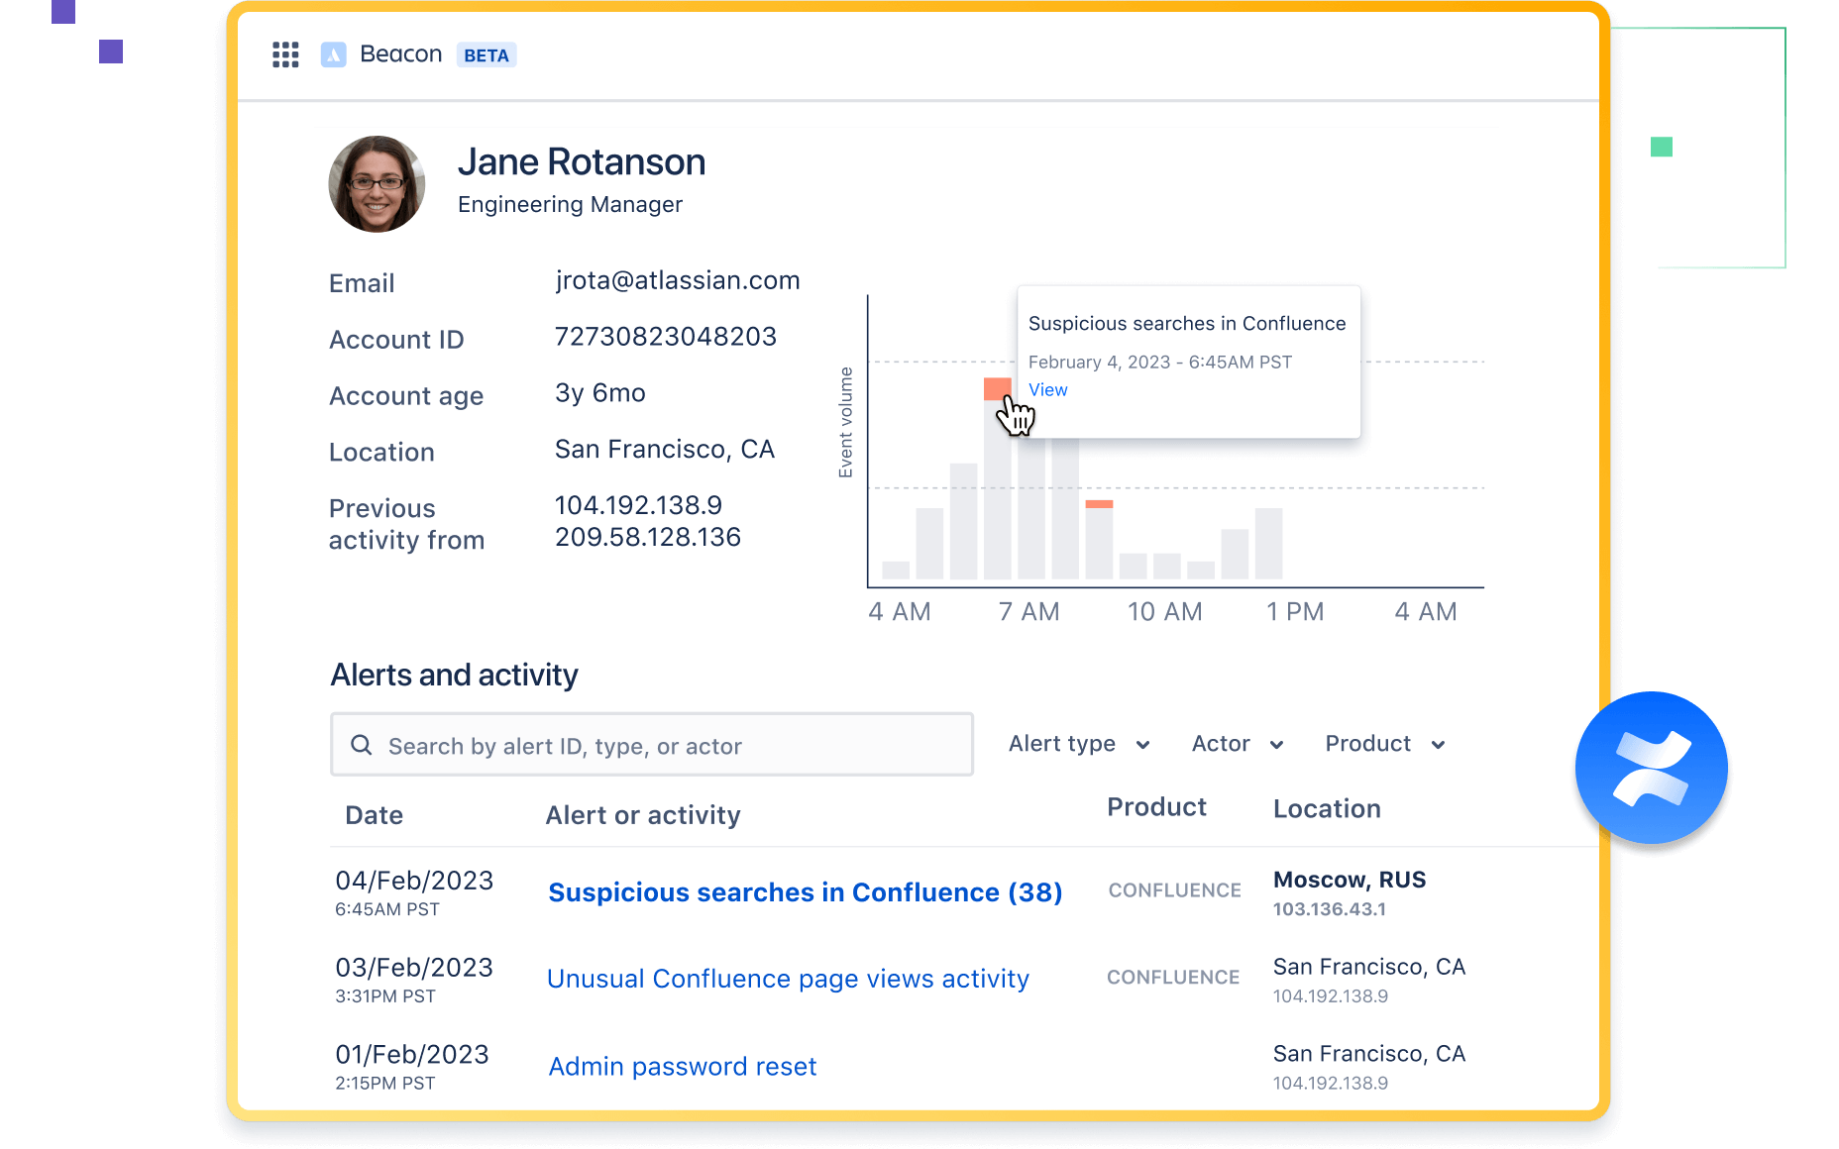Expand the Alert type filter dropdown

click(1079, 744)
